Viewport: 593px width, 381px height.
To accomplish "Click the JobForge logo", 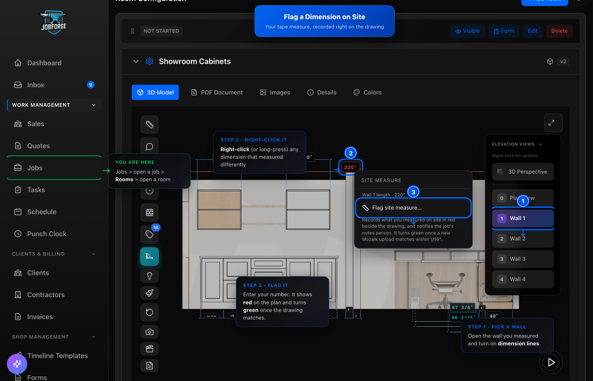I will [x=53, y=23].
